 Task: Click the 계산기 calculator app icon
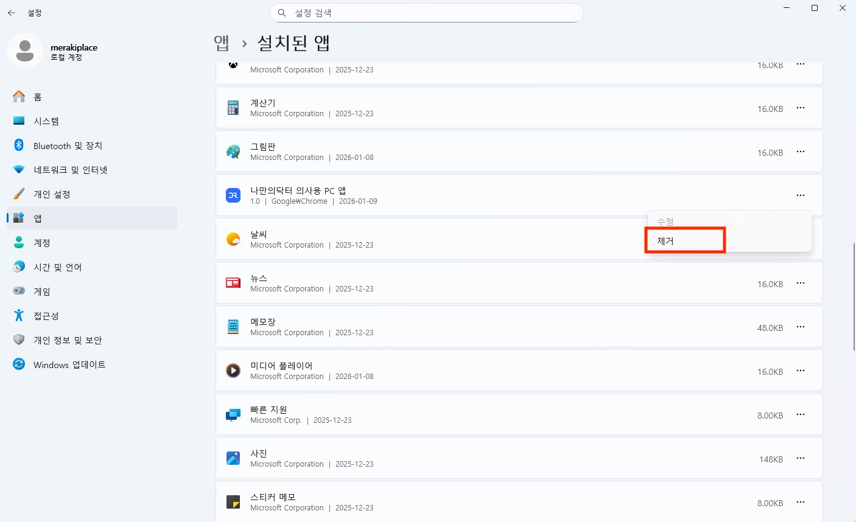coord(233,108)
